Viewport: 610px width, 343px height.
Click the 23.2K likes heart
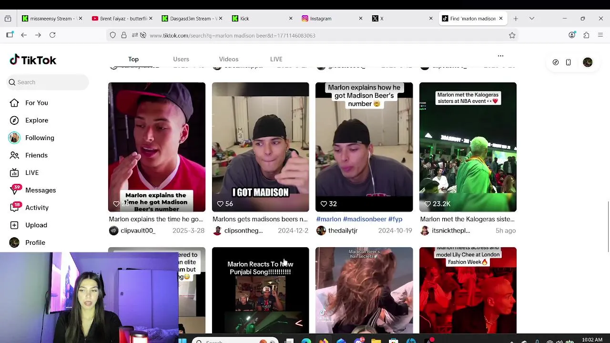click(427, 204)
